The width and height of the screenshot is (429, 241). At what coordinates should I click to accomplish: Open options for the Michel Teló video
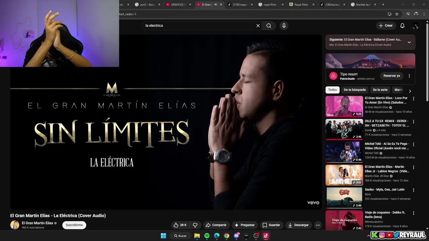pyautogui.click(x=413, y=144)
